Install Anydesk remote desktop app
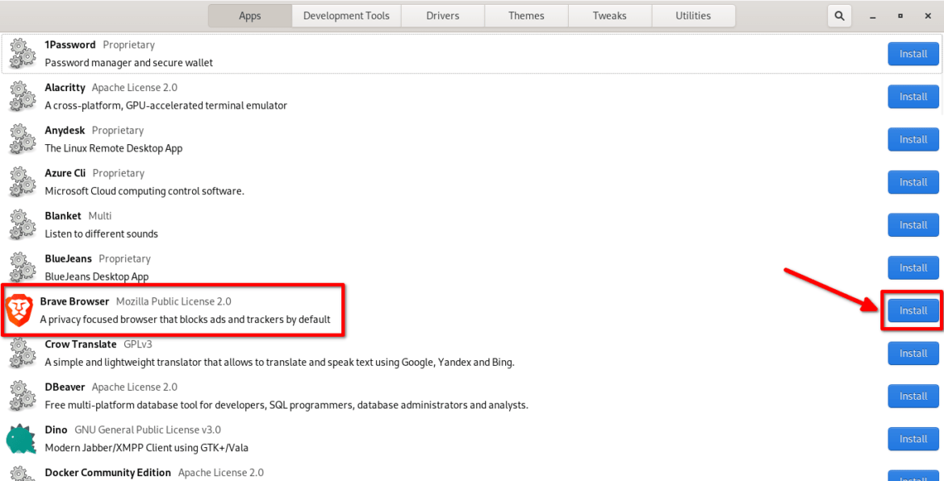Image resolution: width=944 pixels, height=481 pixels. click(x=913, y=139)
